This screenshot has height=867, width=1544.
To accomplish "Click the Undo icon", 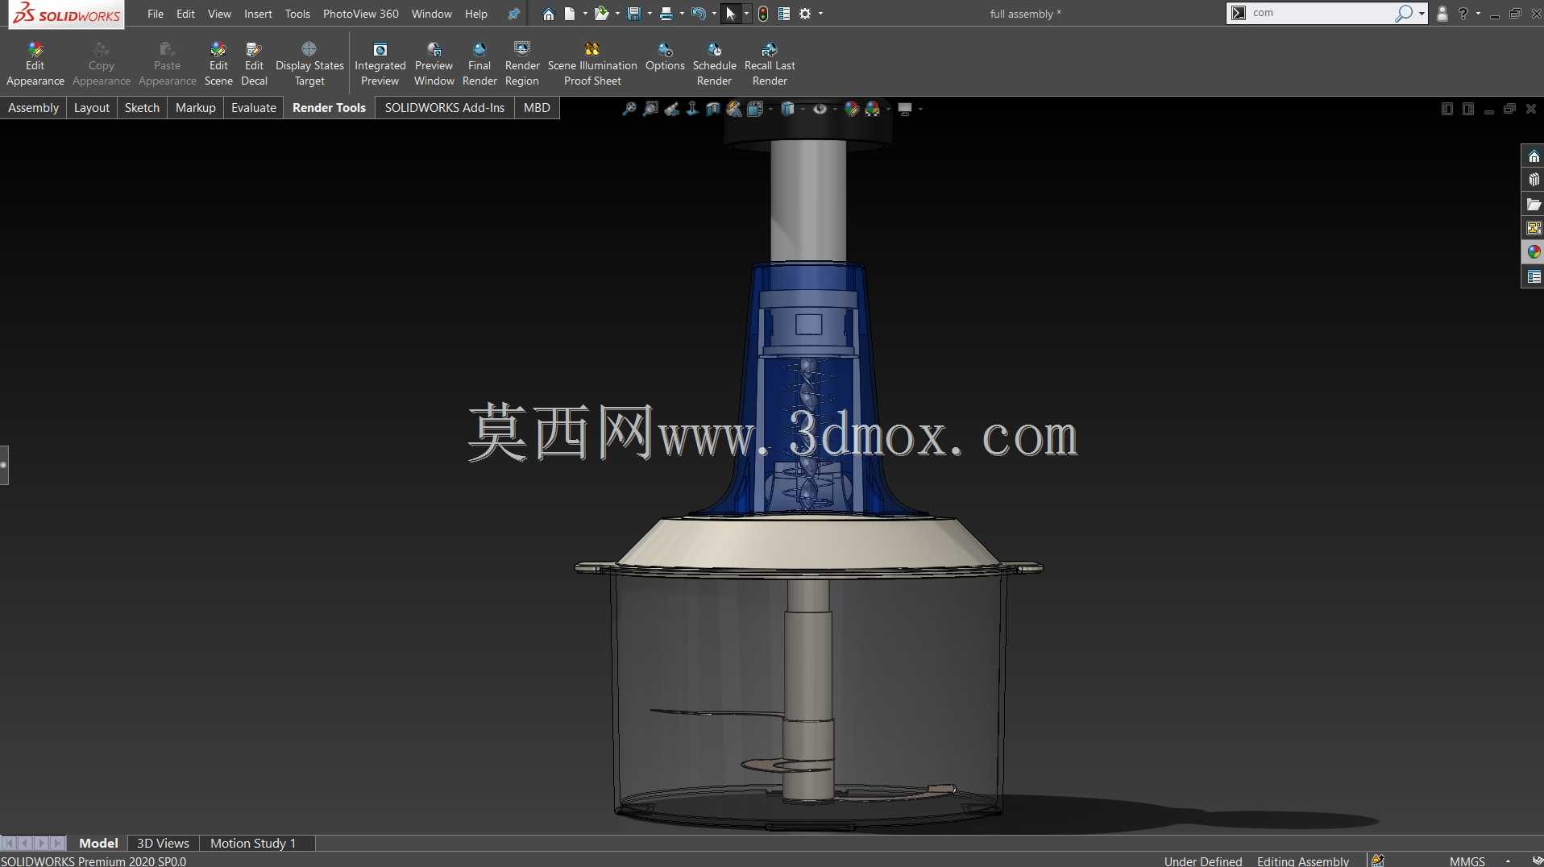I will (x=699, y=14).
